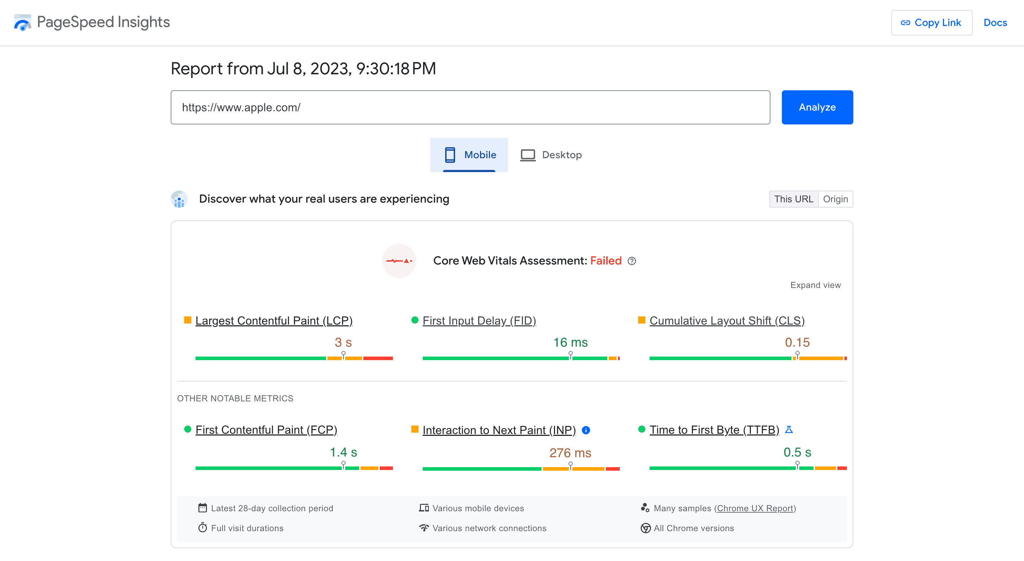
Task: Click the INP distribution bar
Action: click(x=521, y=469)
